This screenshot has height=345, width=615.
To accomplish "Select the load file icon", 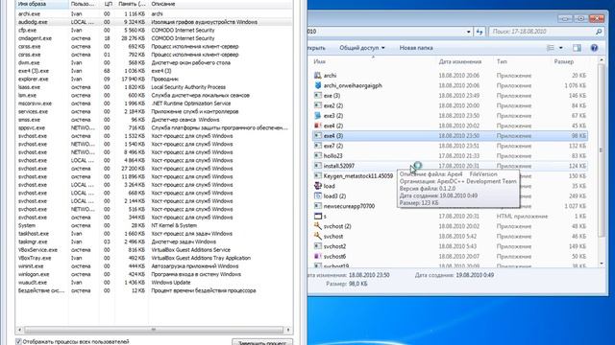I will click(x=318, y=186).
